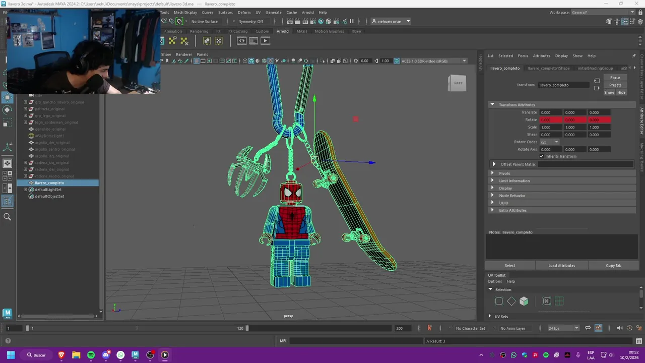
Task: Click the set key bookmark icon
Action: click(429, 328)
